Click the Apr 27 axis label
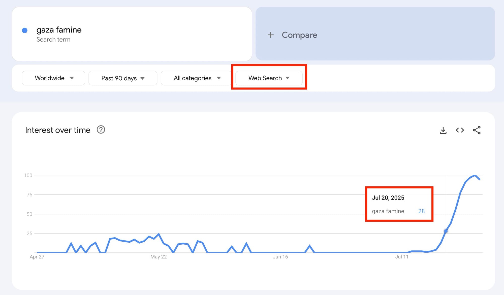 coord(37,257)
